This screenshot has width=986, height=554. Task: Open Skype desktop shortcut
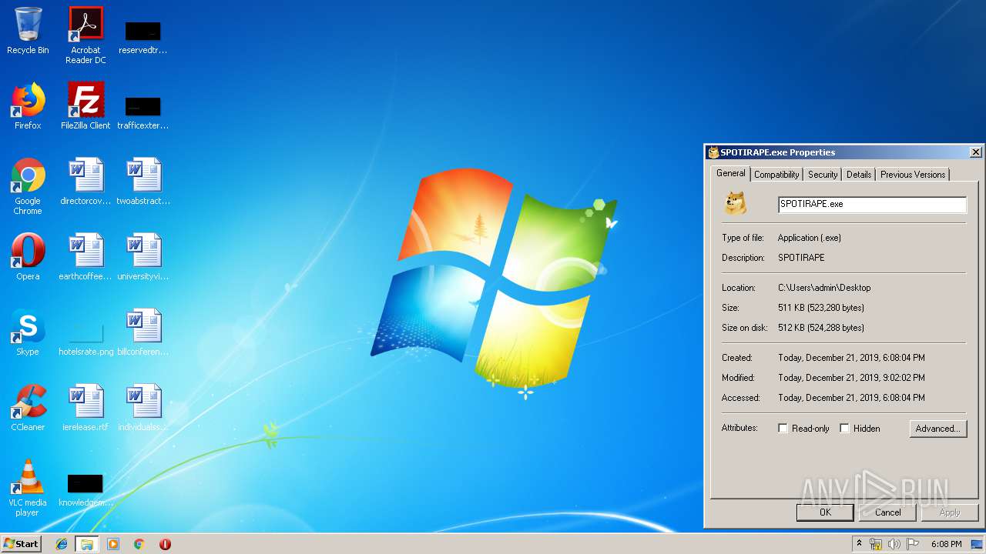[x=28, y=332]
